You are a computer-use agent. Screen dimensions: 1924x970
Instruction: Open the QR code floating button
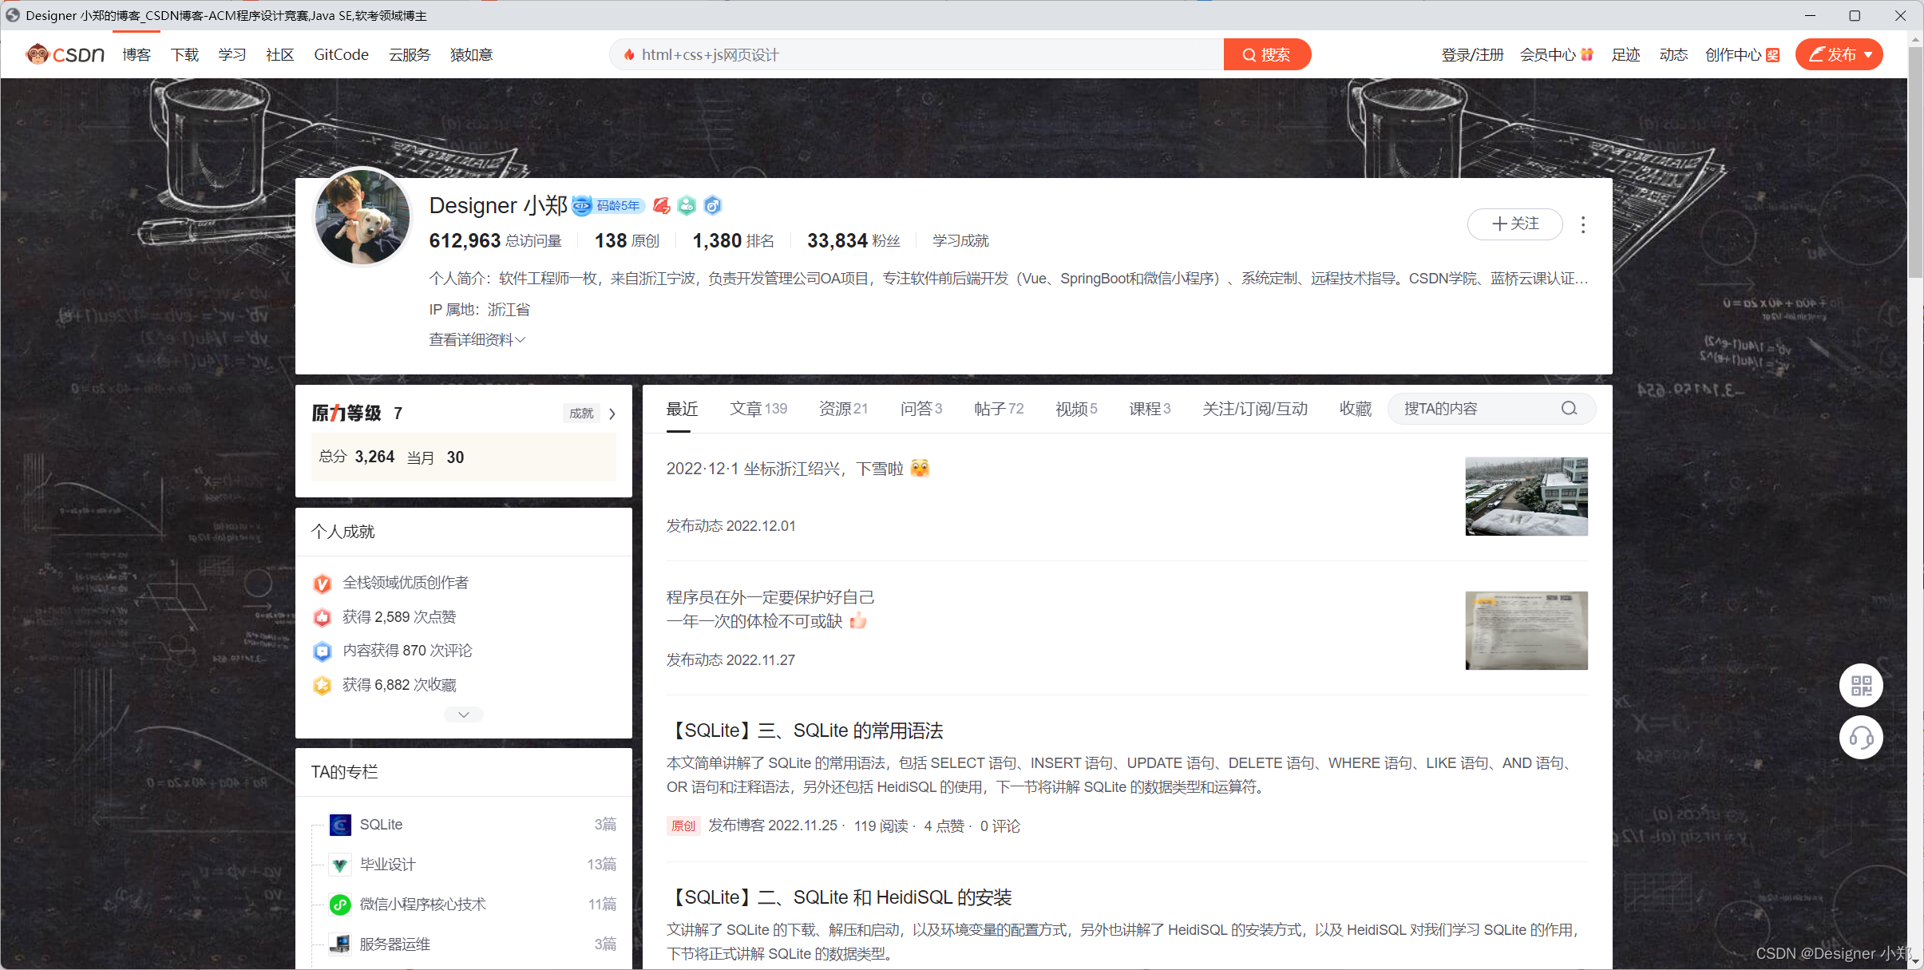[x=1861, y=686]
